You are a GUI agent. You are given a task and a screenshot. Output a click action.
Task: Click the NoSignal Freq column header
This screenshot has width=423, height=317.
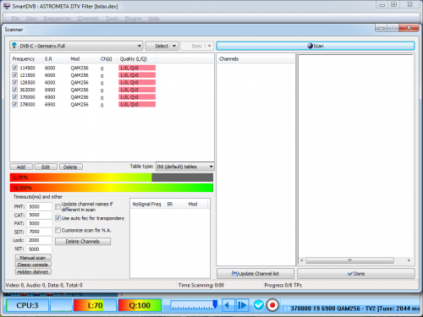tap(147, 204)
